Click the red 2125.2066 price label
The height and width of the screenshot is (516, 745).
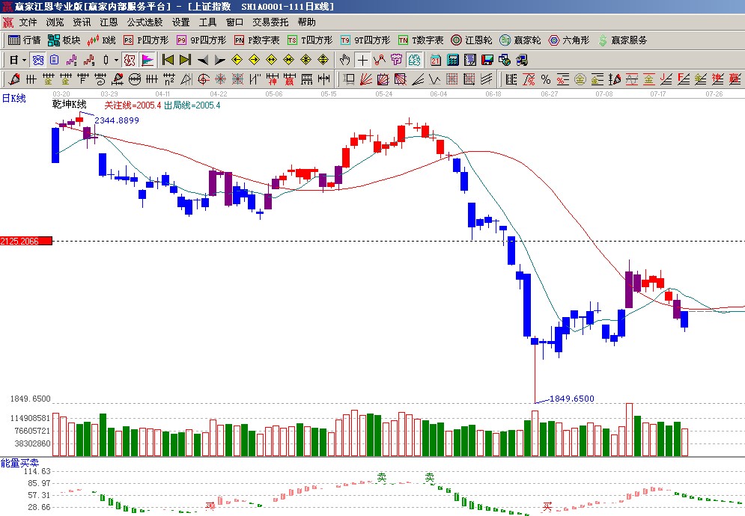click(x=26, y=241)
